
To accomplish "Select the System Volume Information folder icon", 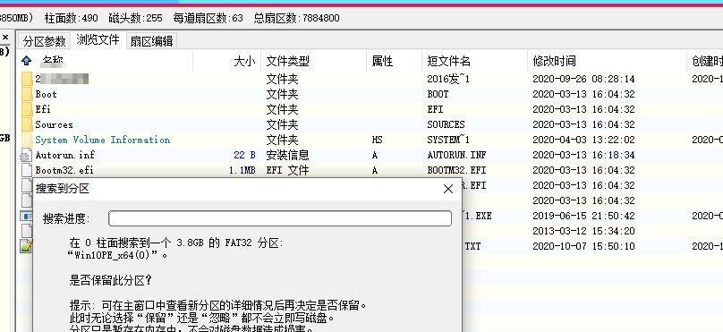I will point(27,140).
